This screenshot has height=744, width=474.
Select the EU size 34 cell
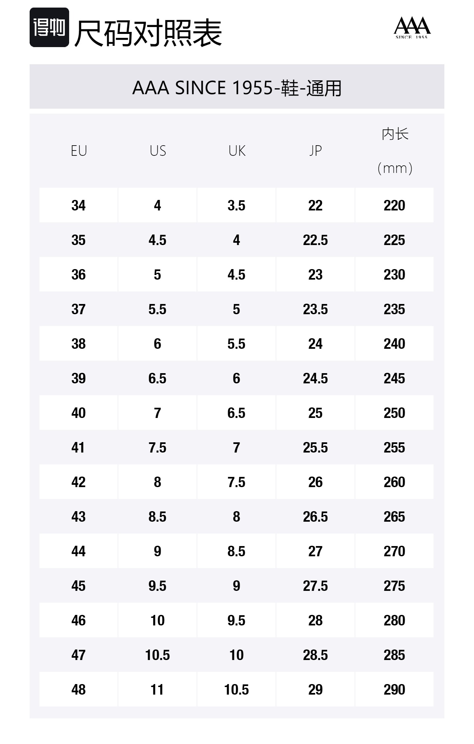click(78, 206)
